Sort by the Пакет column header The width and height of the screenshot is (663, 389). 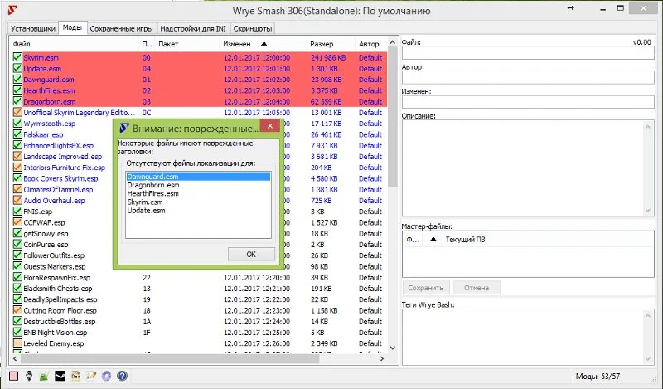187,44
